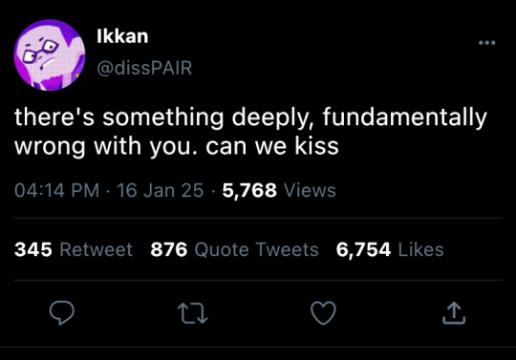Screen dimensions: 516x360
Task: Click the Views label
Action: pos(310,190)
